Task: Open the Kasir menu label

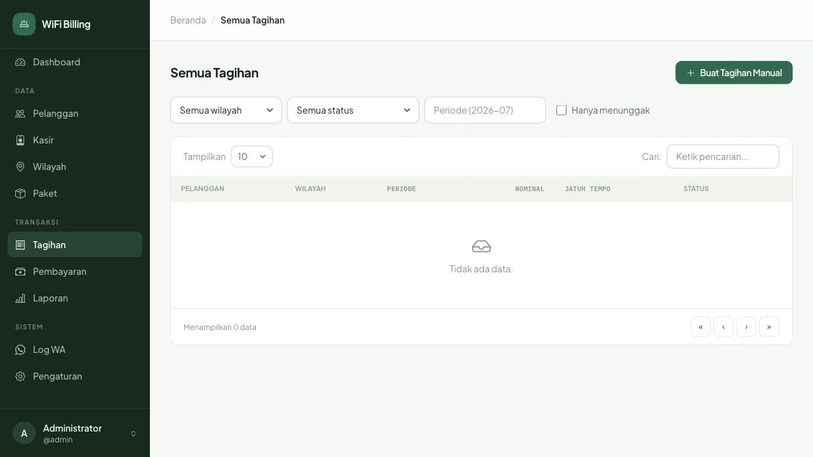Action: (43, 140)
